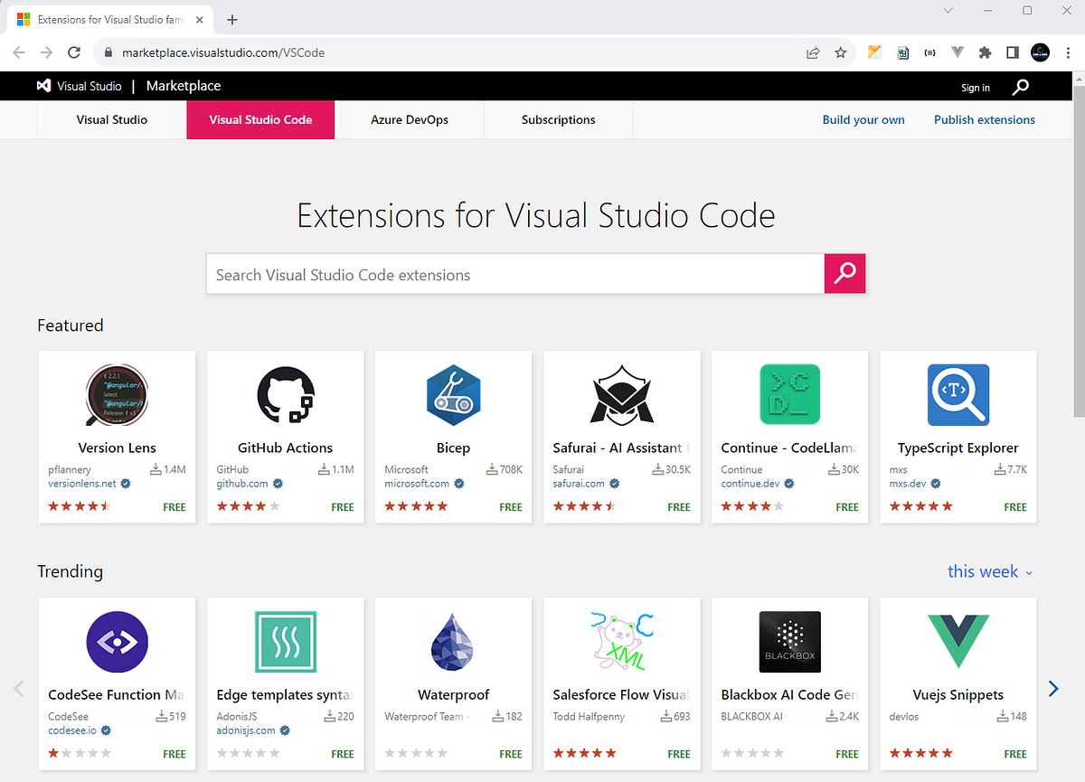Open the Blackbox AI Code Generation card
The width and height of the screenshot is (1085, 782).
[789, 683]
